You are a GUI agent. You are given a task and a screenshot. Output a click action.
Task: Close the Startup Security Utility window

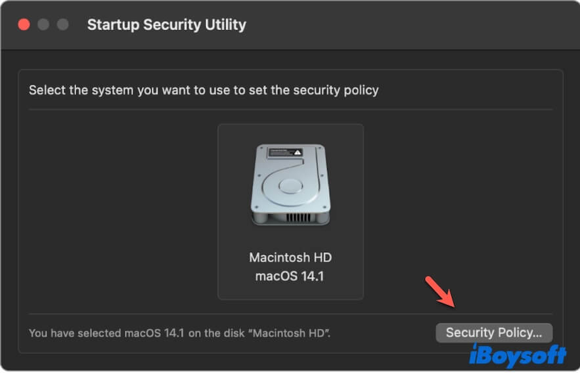[x=24, y=25]
